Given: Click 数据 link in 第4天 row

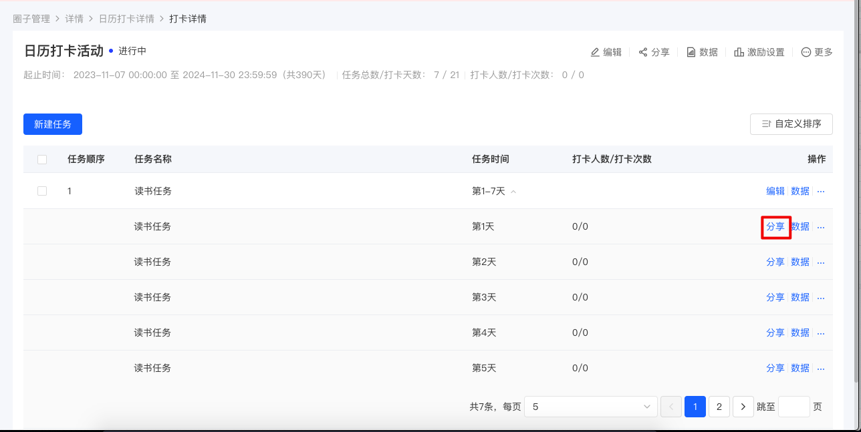Looking at the screenshot, I should (800, 333).
